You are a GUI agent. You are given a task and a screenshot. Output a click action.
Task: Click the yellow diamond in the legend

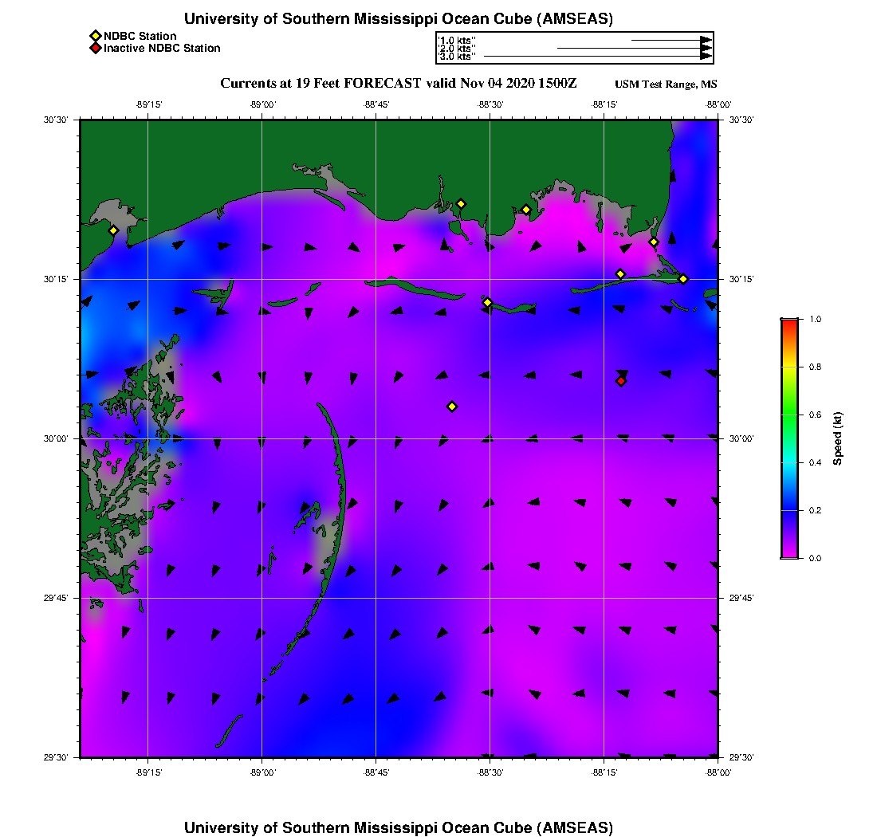(x=95, y=36)
